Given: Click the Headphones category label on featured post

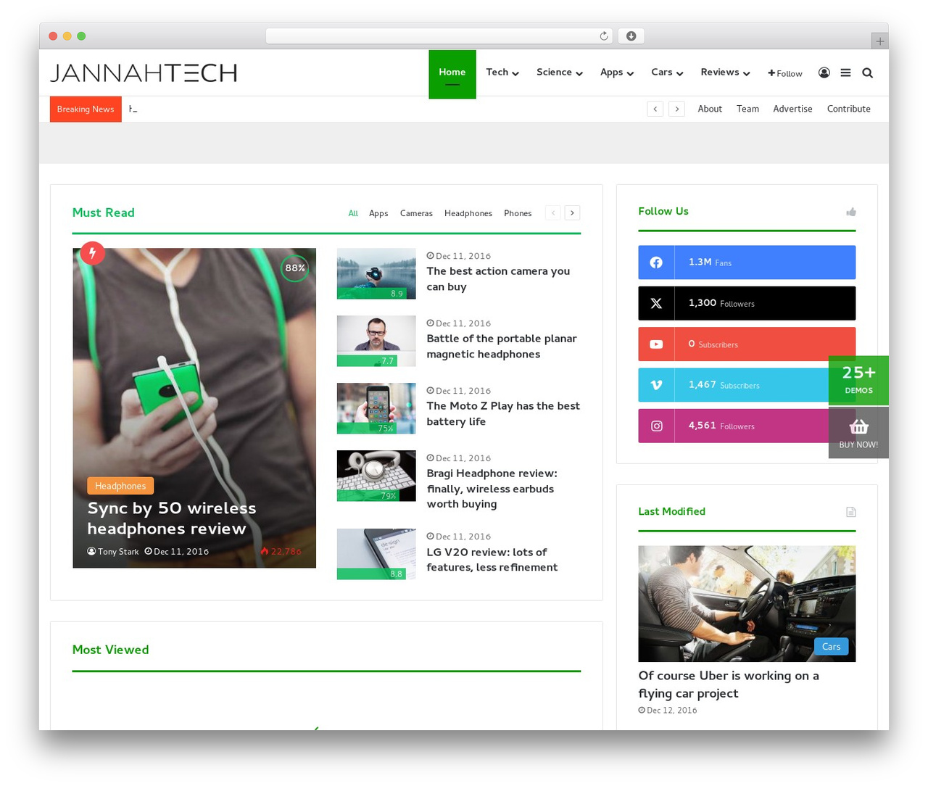Looking at the screenshot, I should click(120, 486).
